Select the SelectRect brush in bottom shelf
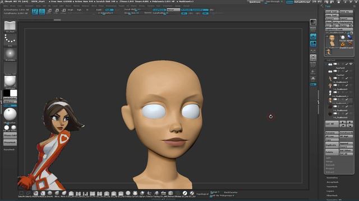This screenshot has height=201, width=359. (21, 194)
